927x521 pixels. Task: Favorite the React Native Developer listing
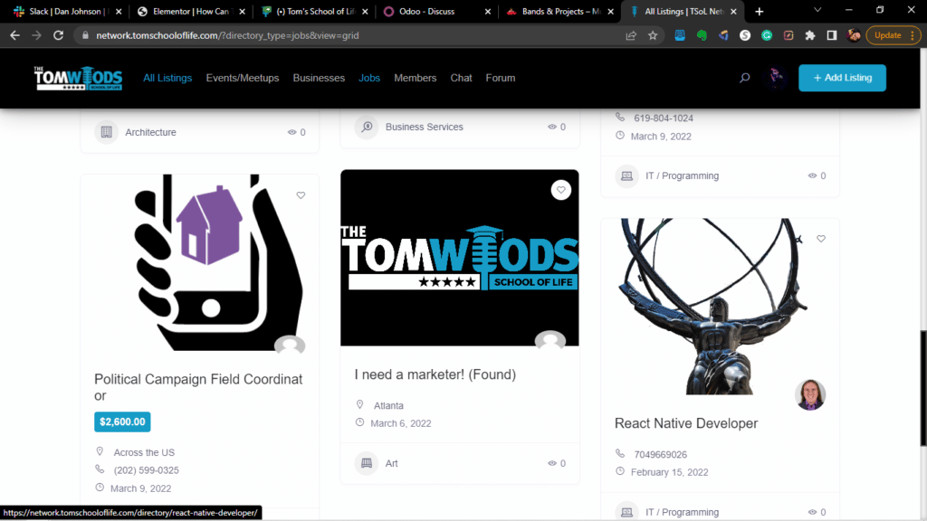(x=821, y=239)
